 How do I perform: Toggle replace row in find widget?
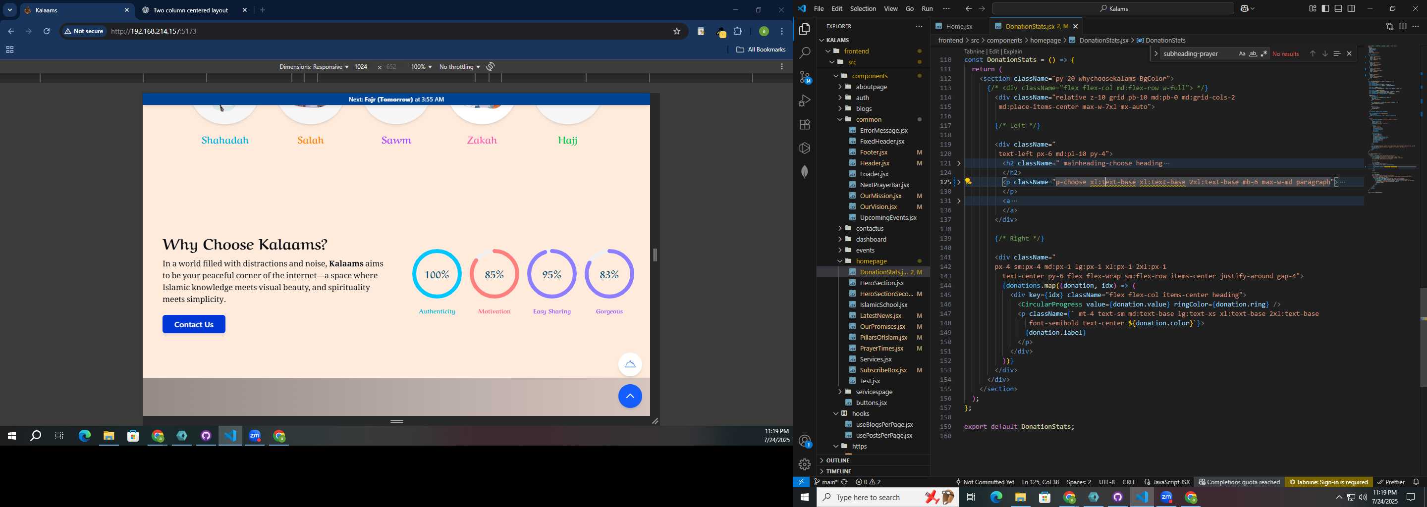(1155, 53)
